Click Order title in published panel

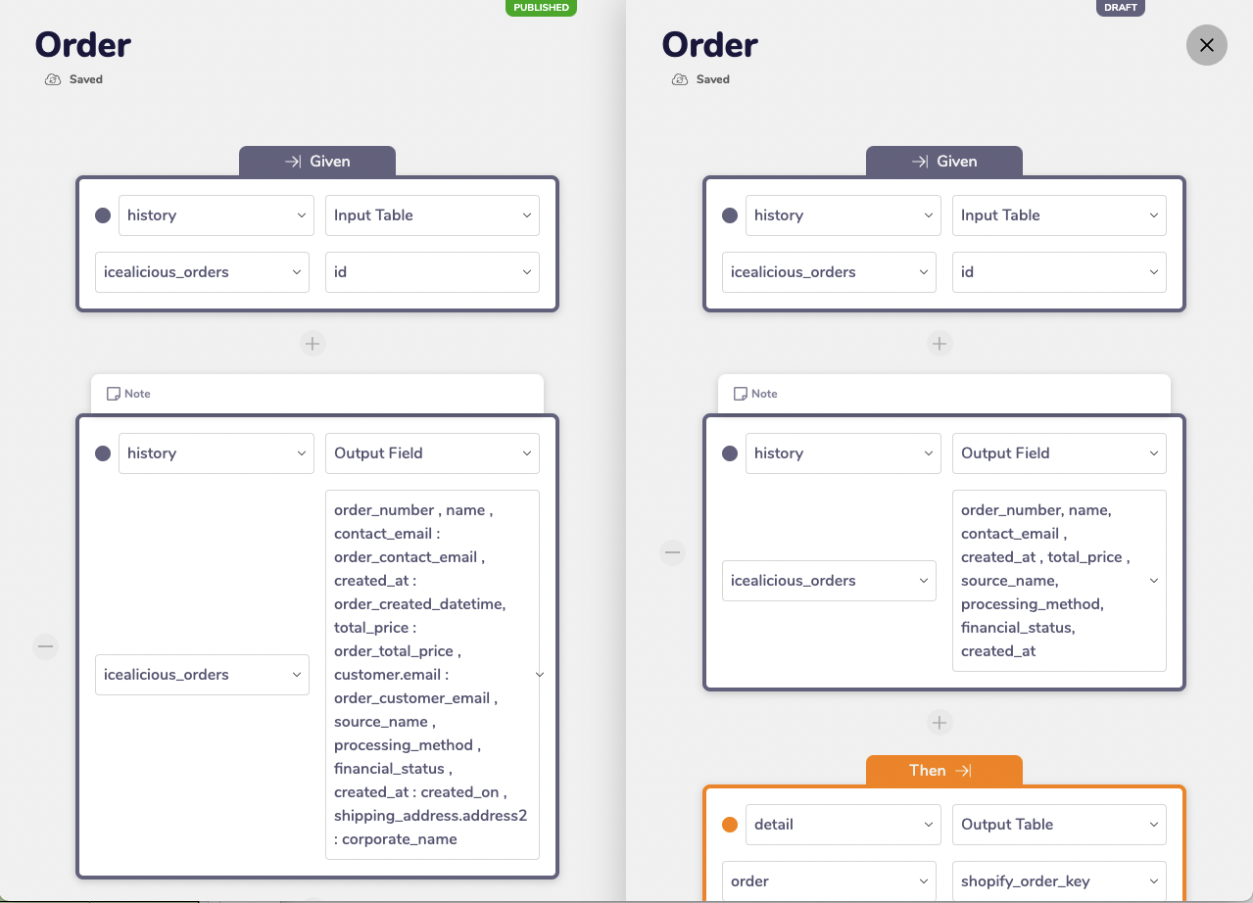[83, 45]
